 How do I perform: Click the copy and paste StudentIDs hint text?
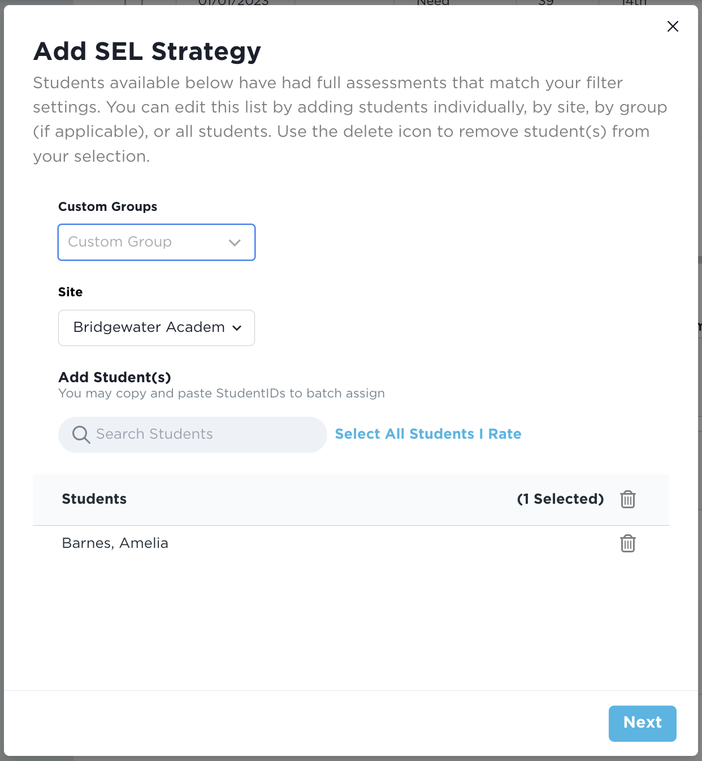222,393
